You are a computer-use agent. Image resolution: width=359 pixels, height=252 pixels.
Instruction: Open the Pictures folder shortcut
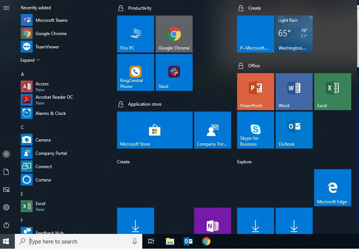pos(6,190)
